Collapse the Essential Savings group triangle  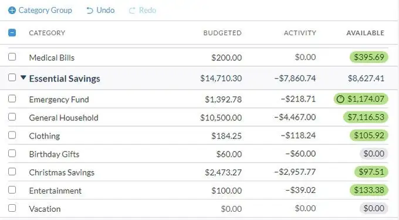pyautogui.click(x=23, y=77)
